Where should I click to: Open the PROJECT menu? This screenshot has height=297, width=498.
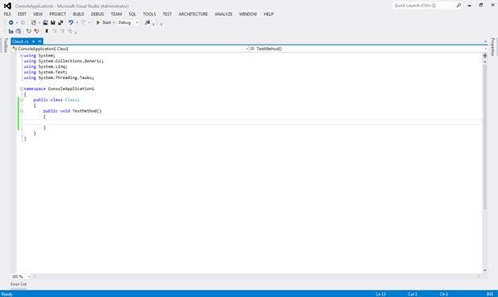click(57, 14)
